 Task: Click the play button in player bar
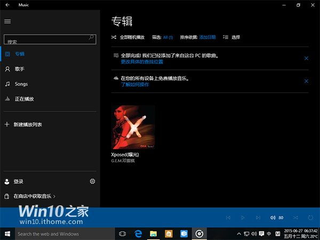click(x=243, y=218)
